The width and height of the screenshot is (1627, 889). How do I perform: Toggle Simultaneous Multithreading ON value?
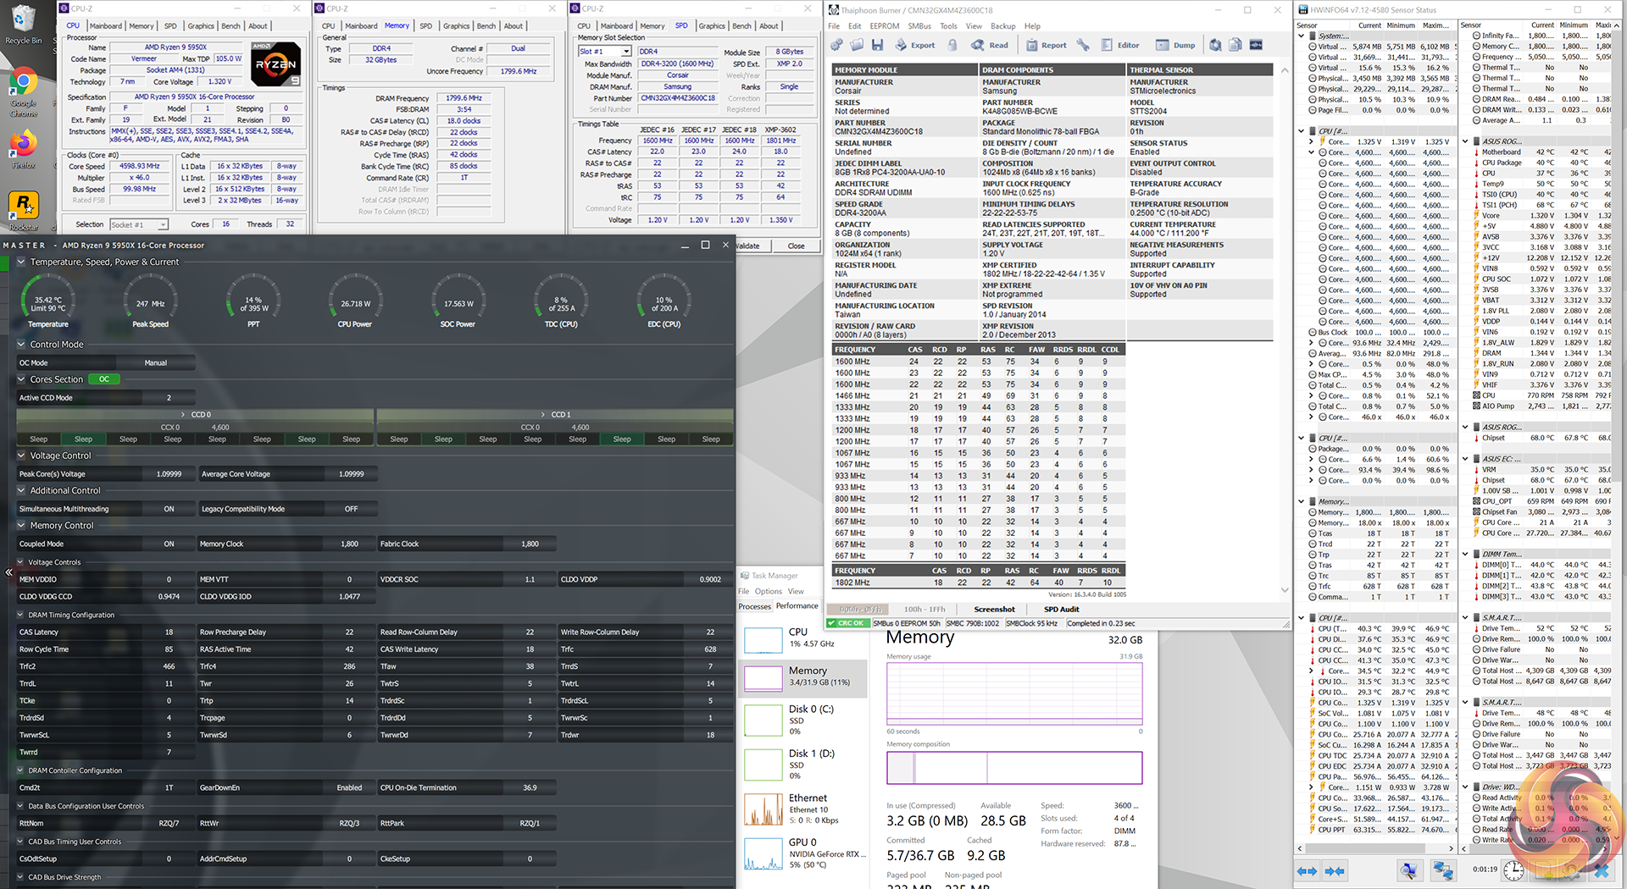[x=169, y=509]
